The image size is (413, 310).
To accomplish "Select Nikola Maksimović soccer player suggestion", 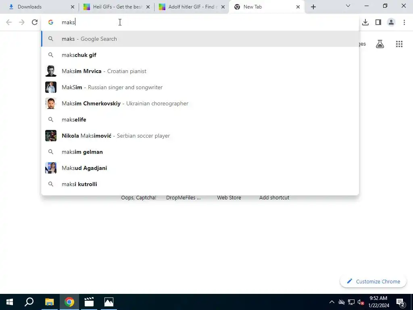I will coord(200,136).
